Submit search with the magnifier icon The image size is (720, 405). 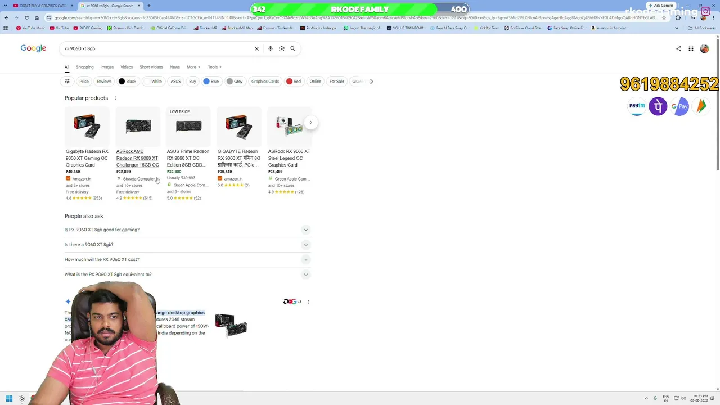(x=292, y=48)
